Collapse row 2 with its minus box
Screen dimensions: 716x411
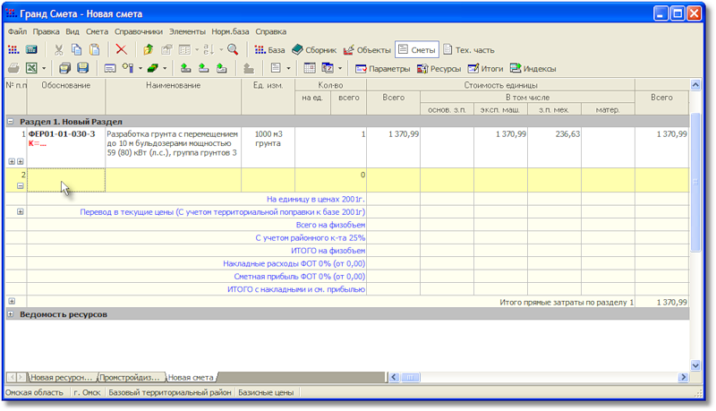click(20, 186)
